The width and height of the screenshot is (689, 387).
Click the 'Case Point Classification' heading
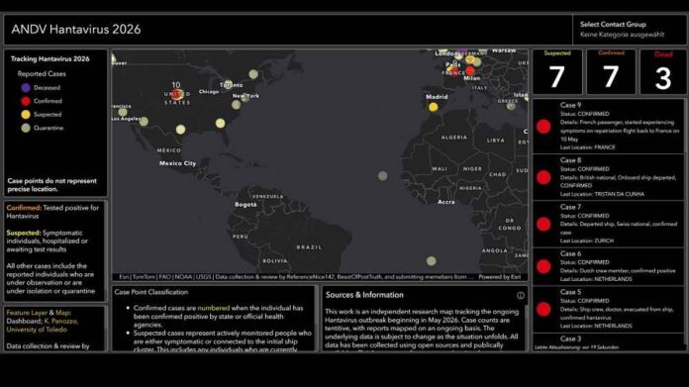point(151,292)
